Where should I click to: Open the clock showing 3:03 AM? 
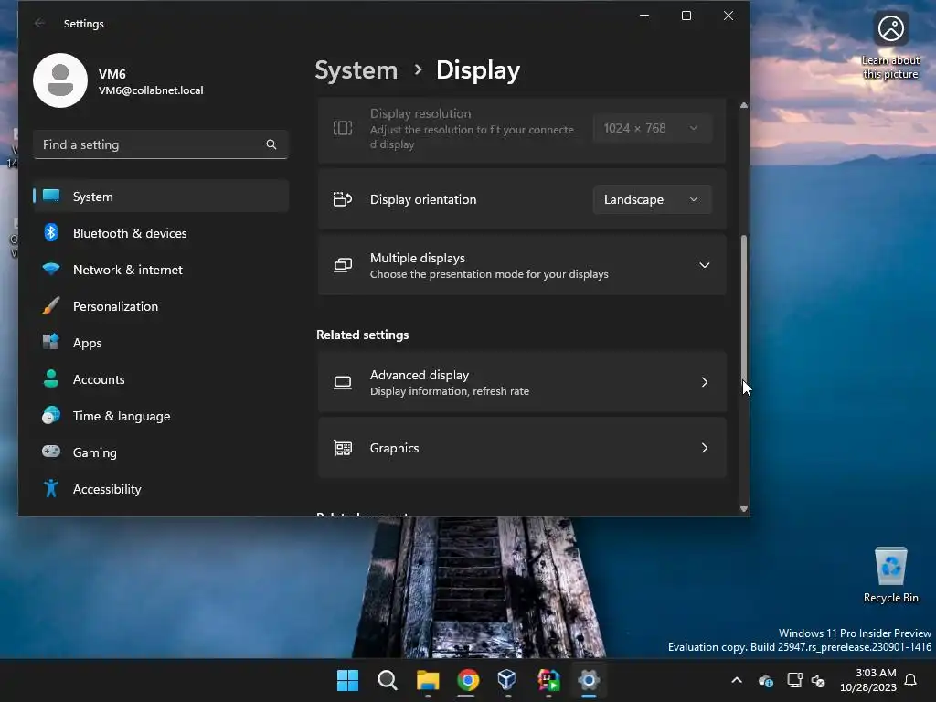tap(868, 680)
